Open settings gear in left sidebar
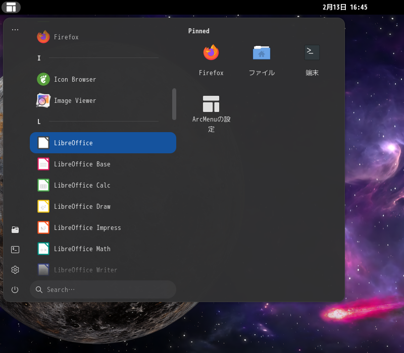Image resolution: width=404 pixels, height=353 pixels. [x=15, y=270]
